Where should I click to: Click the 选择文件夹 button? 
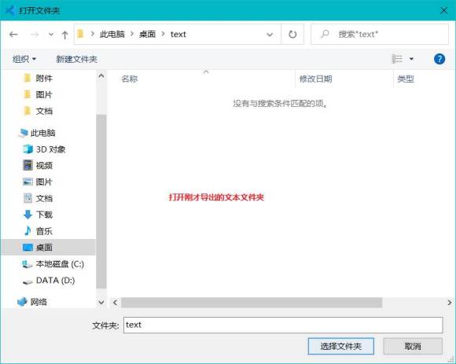(341, 346)
